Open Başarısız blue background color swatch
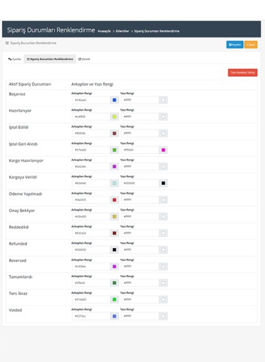265x362 pixels. pos(114,100)
